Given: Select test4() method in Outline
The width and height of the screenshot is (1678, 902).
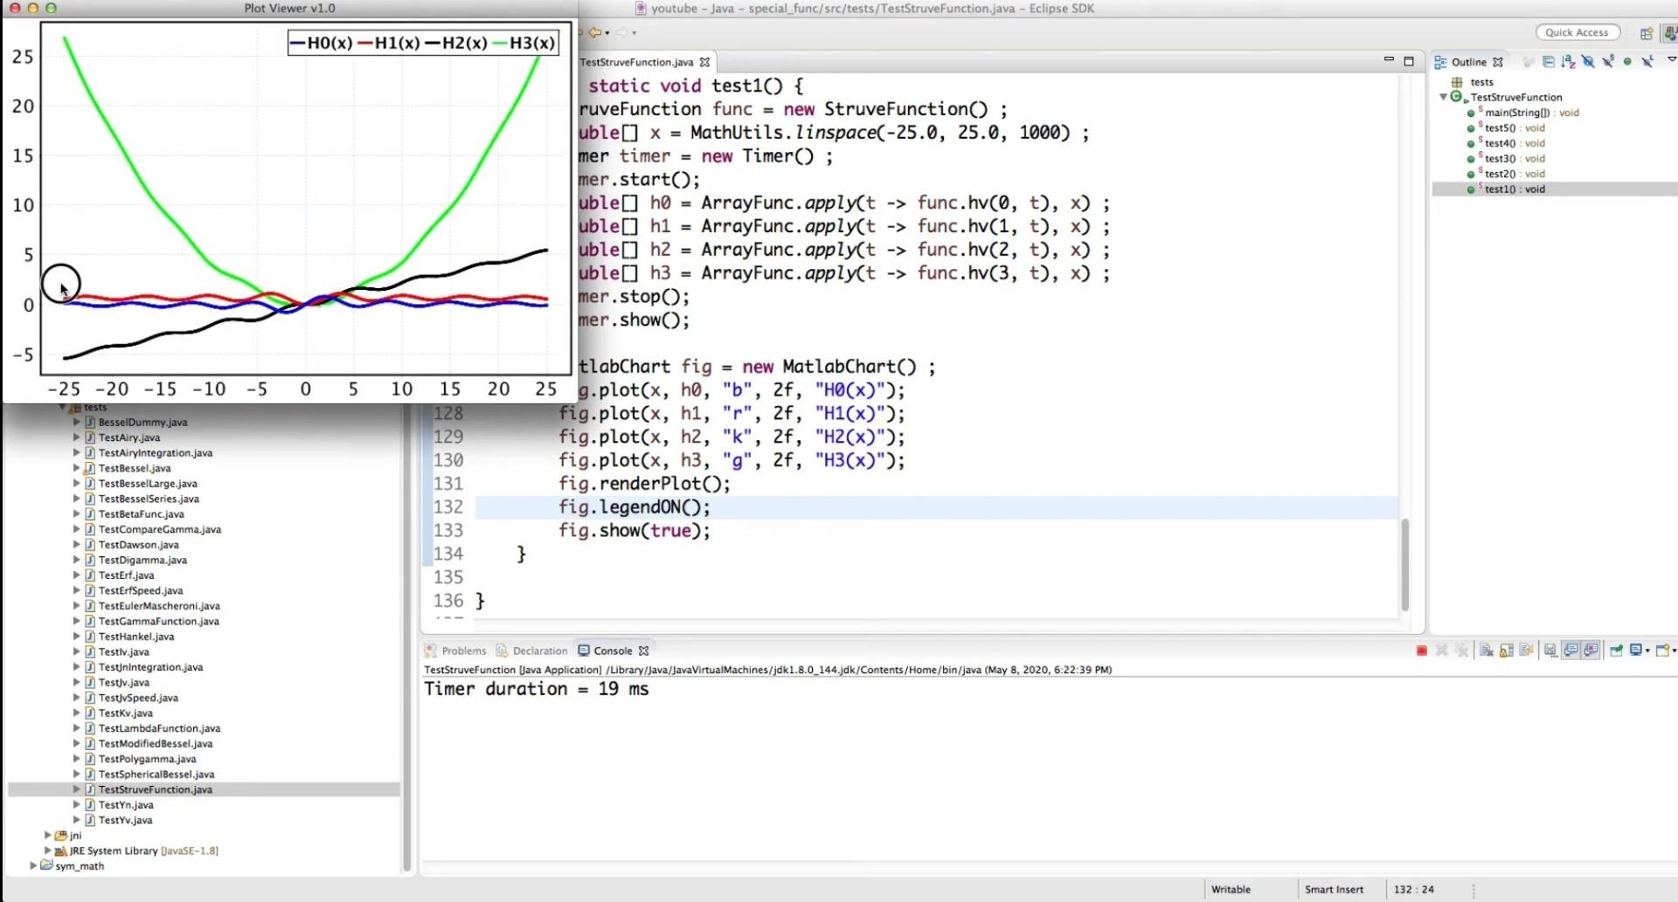Looking at the screenshot, I should (1515, 143).
